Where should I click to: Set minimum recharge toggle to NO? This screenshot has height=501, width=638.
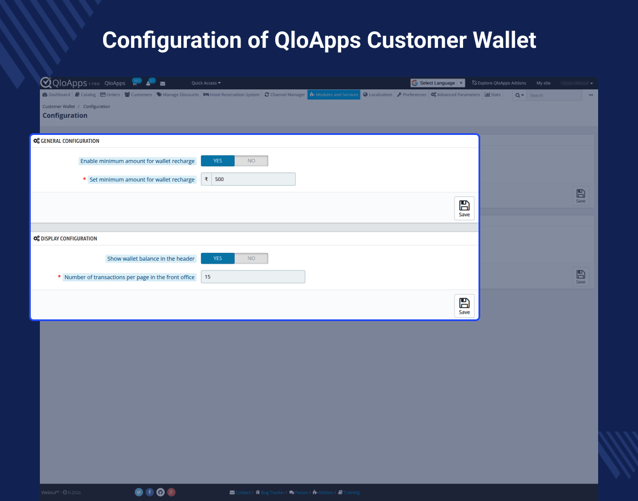point(251,161)
